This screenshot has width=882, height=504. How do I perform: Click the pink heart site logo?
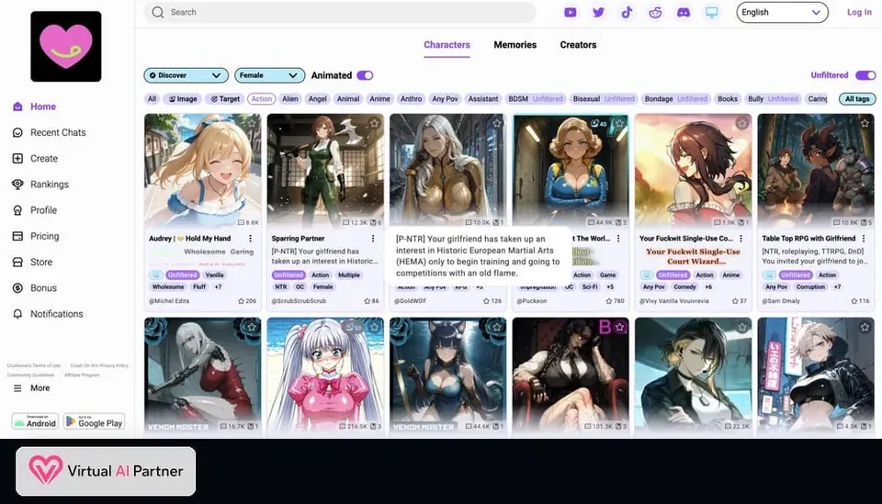click(66, 47)
